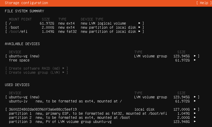Click arrow beside /boot new partition
The height and width of the screenshot is (127, 212).
click(139, 27)
